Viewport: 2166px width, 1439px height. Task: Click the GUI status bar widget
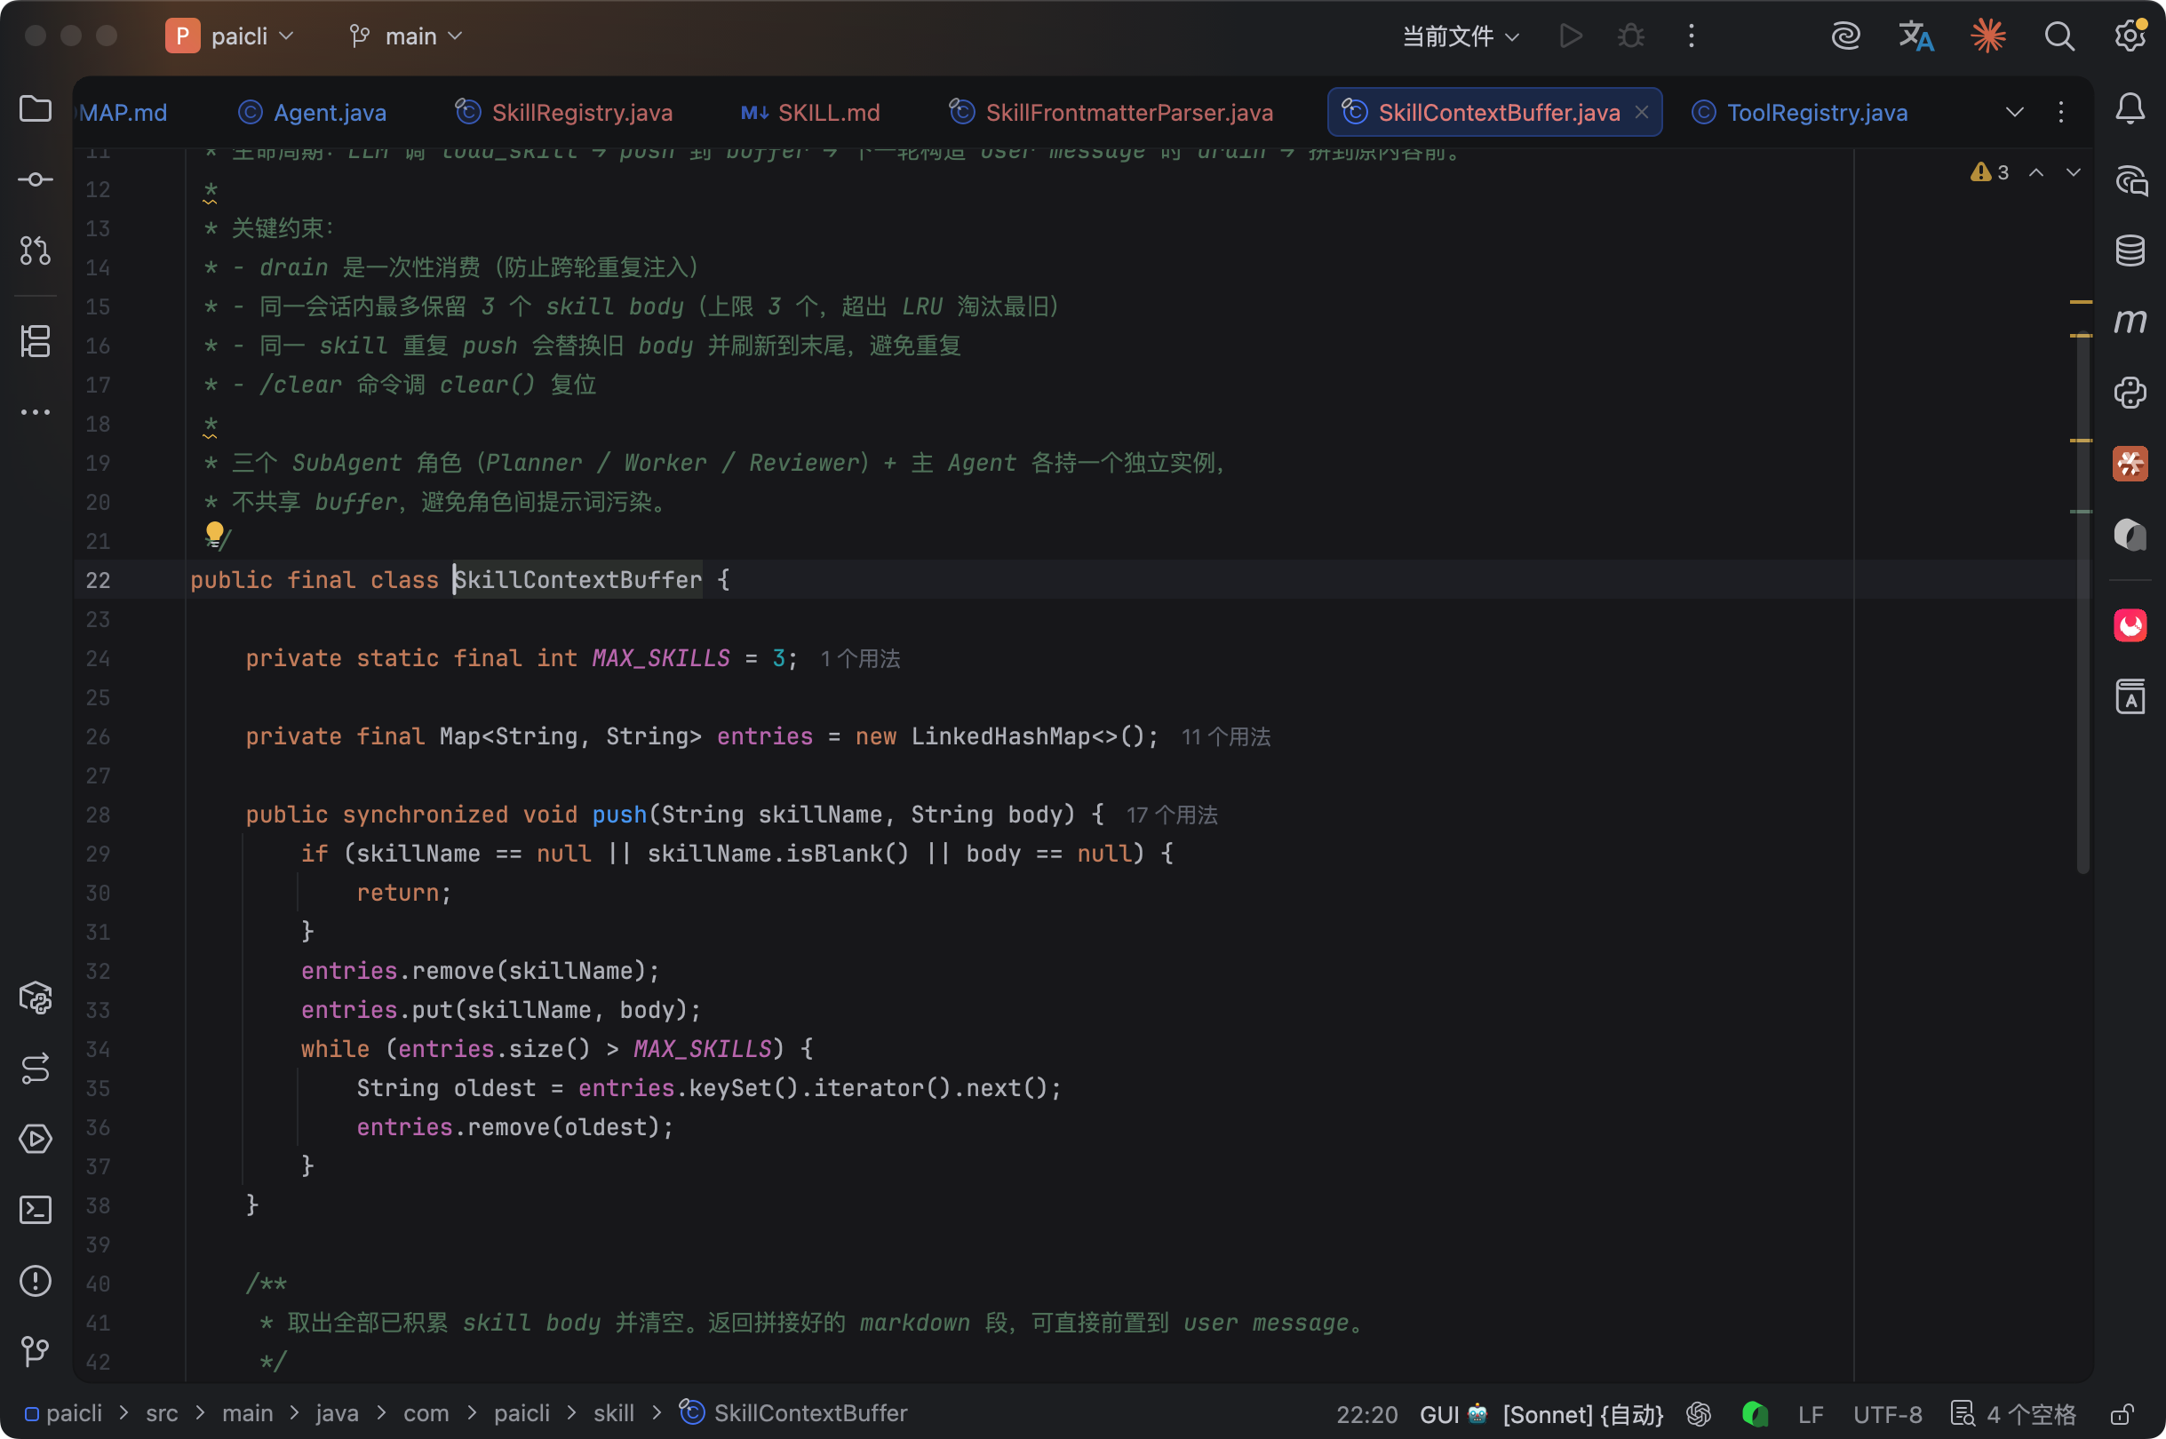coord(1453,1414)
